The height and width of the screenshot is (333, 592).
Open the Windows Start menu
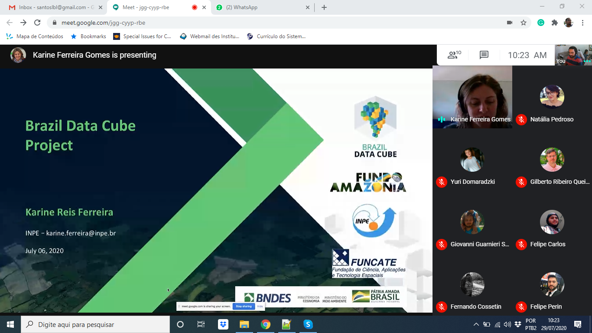click(10, 324)
